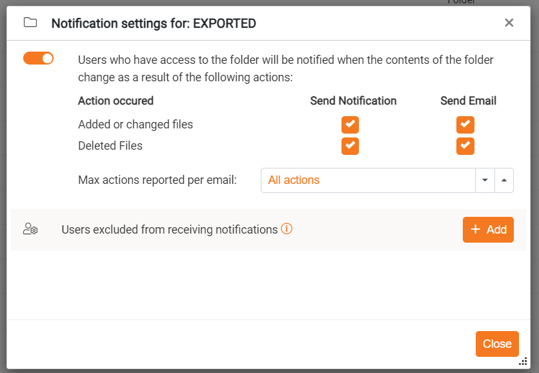Click the down arrow of max actions selector
This screenshot has width=539, height=373.
tap(485, 181)
